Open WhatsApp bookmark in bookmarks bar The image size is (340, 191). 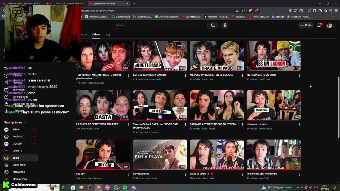coord(121,17)
